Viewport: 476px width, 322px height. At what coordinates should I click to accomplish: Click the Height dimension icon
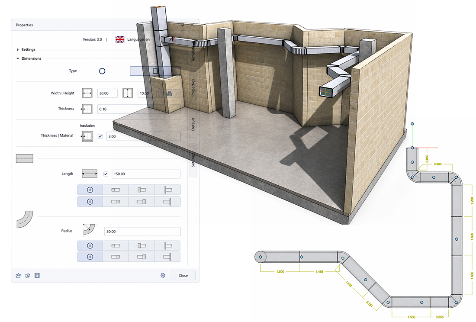click(128, 93)
